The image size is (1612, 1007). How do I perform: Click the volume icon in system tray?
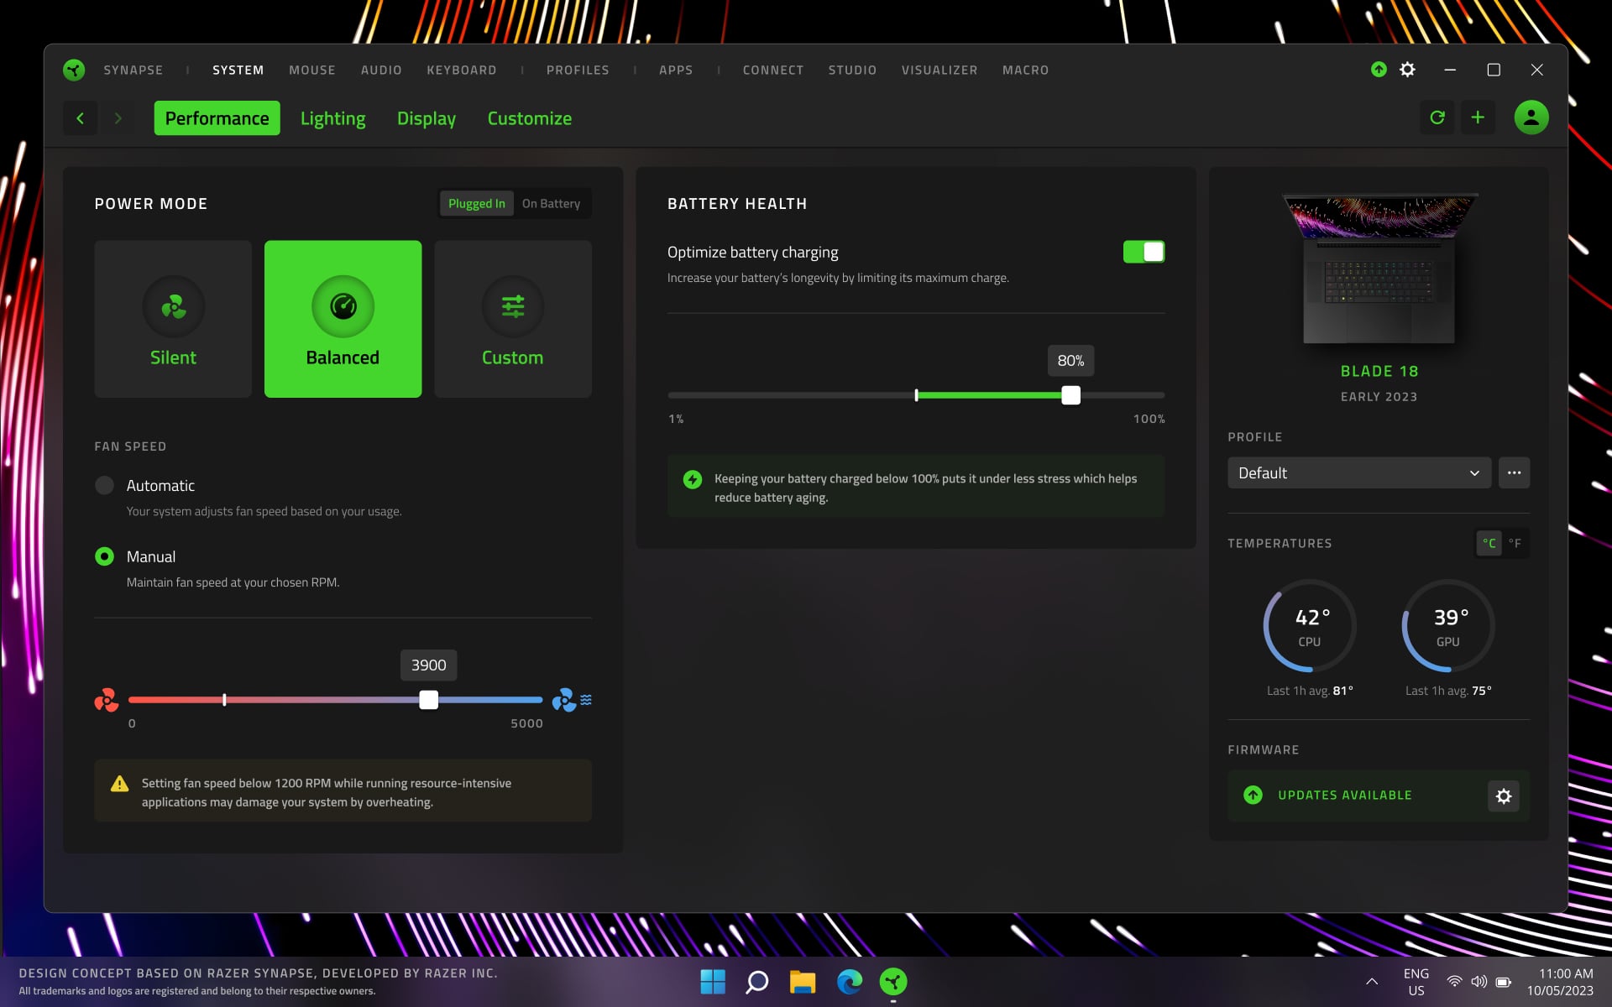(1479, 982)
